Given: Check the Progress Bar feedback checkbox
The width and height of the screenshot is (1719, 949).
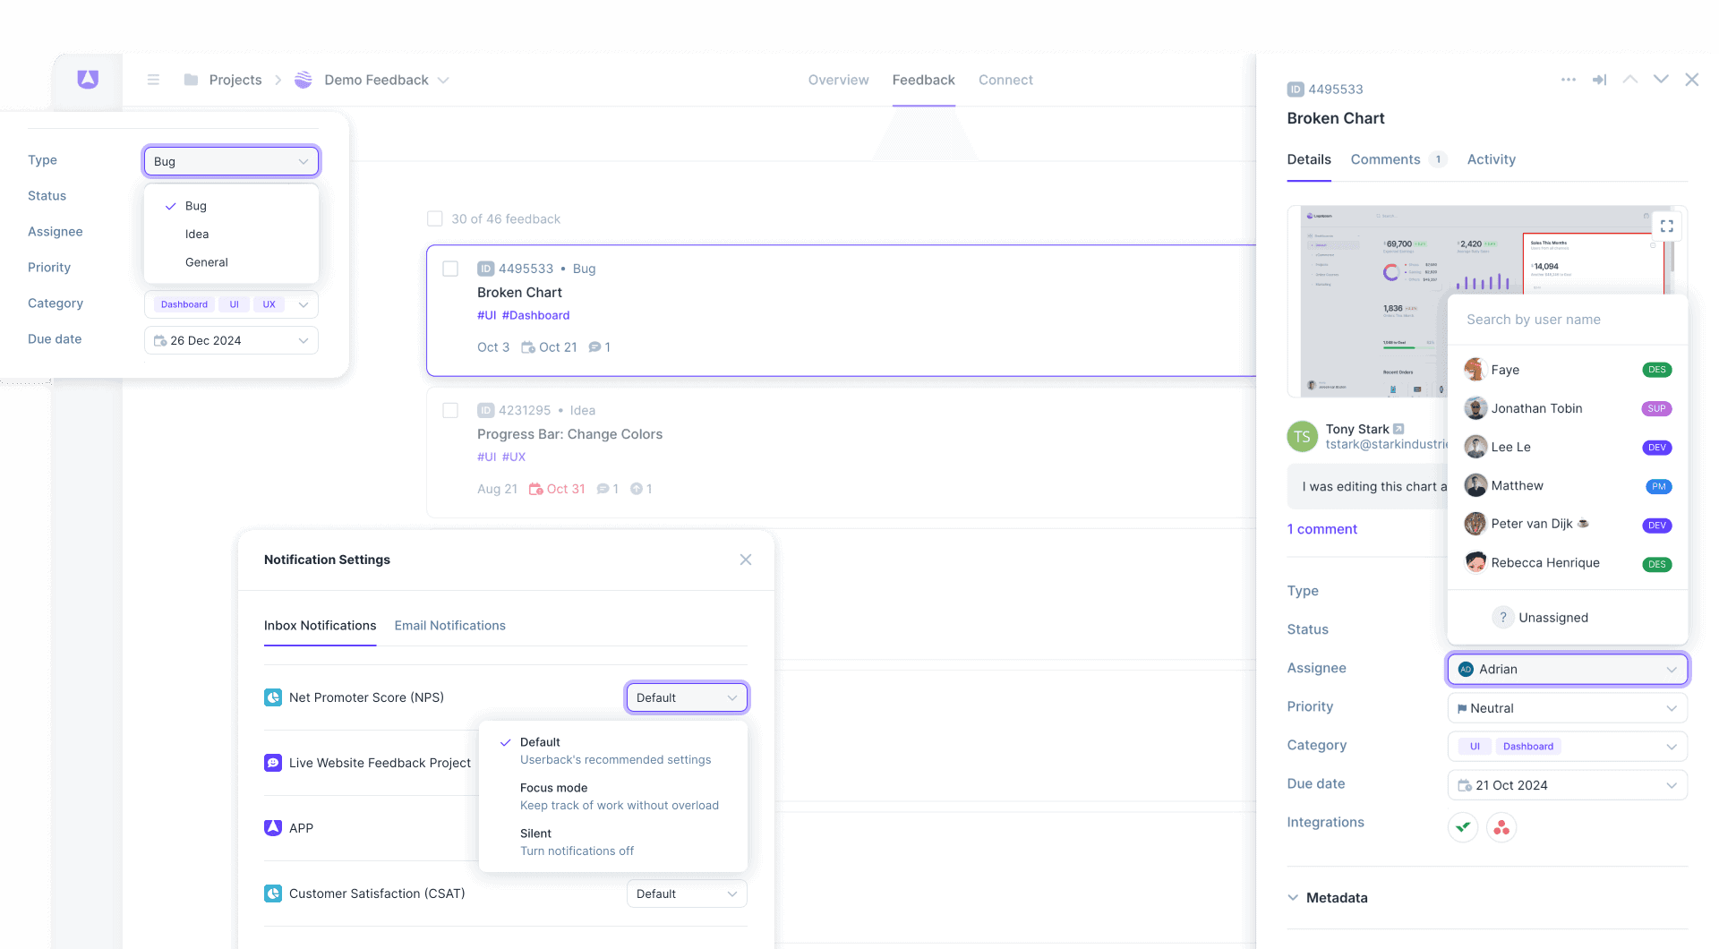Looking at the screenshot, I should 451,410.
